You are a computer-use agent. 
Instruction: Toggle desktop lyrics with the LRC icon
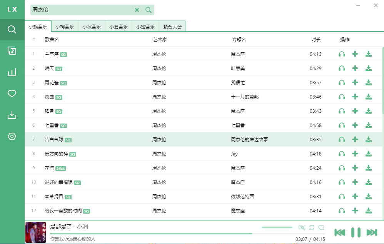[302, 227]
